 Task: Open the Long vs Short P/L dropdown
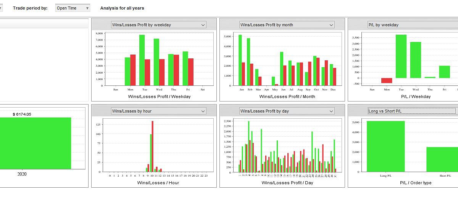point(411,111)
